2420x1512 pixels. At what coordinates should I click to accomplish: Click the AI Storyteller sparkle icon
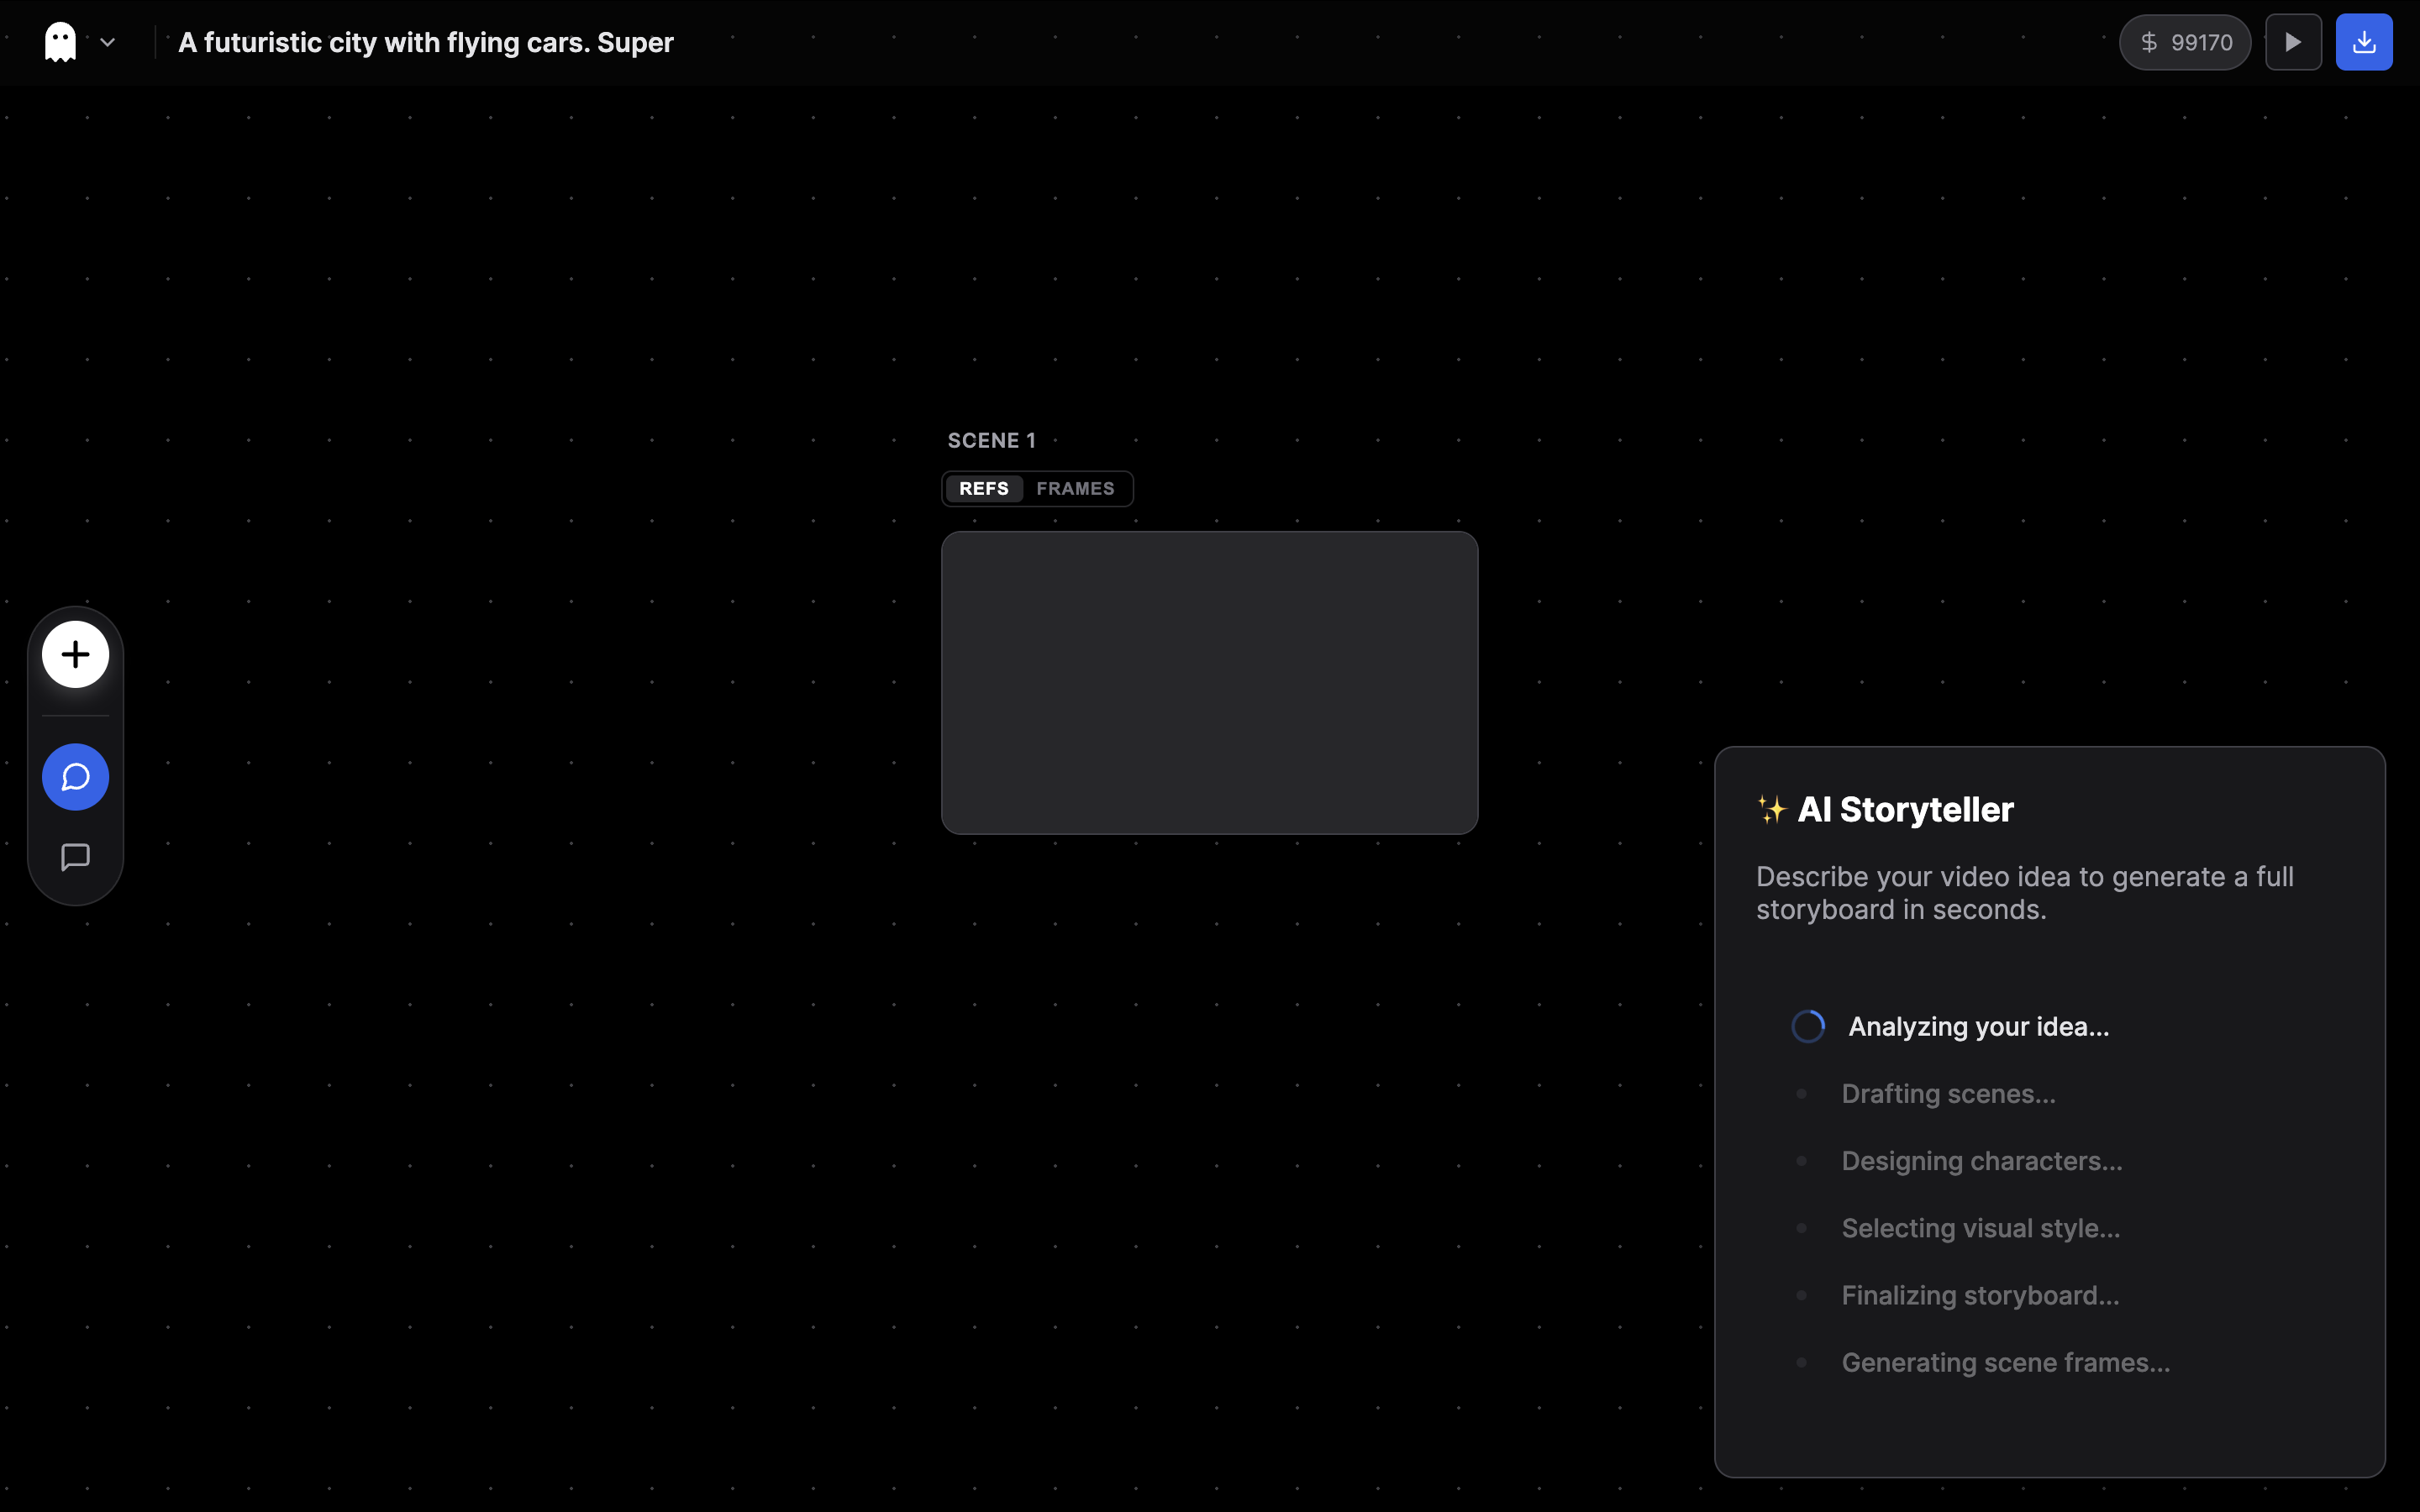click(1771, 809)
